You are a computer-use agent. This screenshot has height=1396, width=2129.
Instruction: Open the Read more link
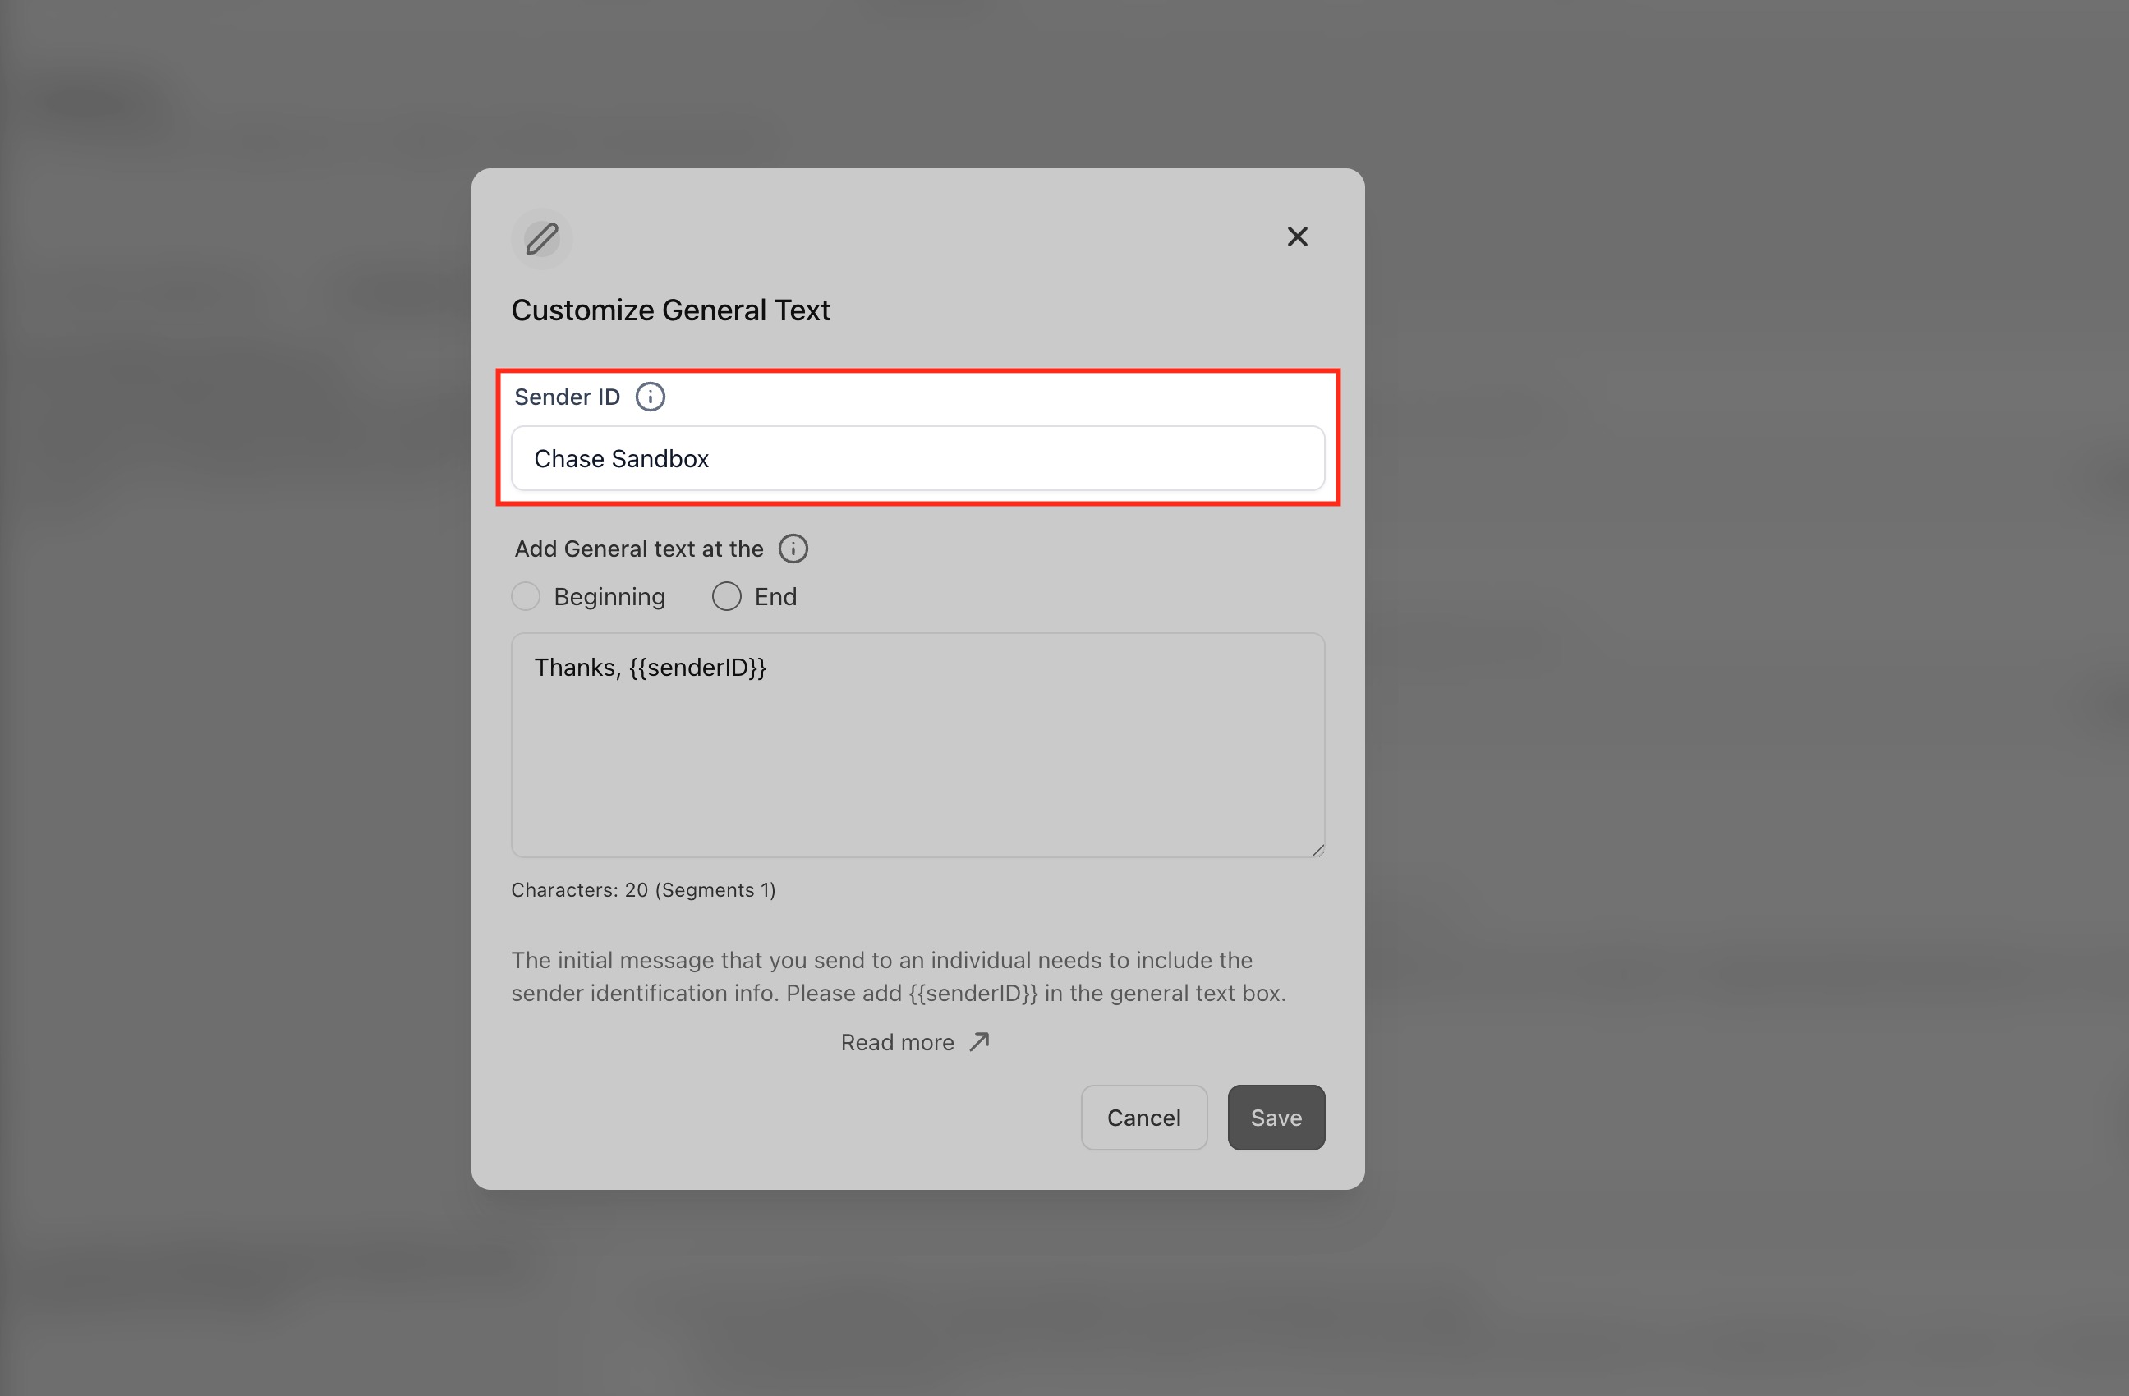click(897, 1043)
